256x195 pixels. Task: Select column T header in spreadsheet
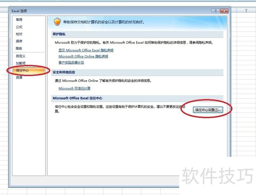pos(246,11)
